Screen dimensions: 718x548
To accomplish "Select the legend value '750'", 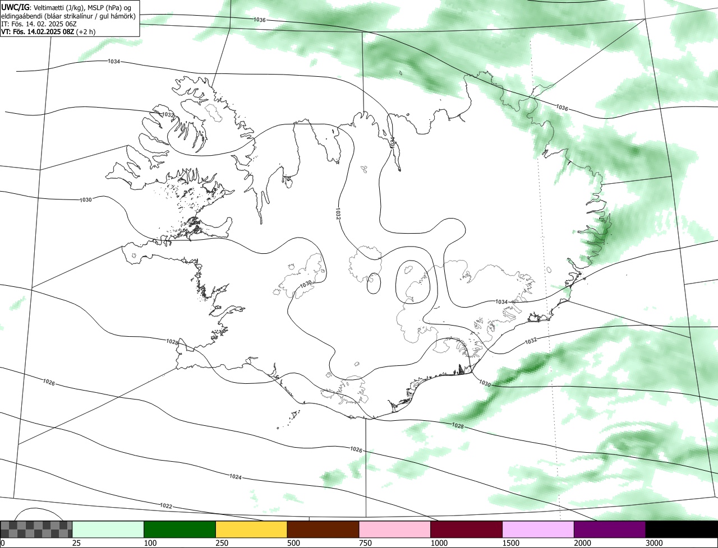I will coord(365,543).
